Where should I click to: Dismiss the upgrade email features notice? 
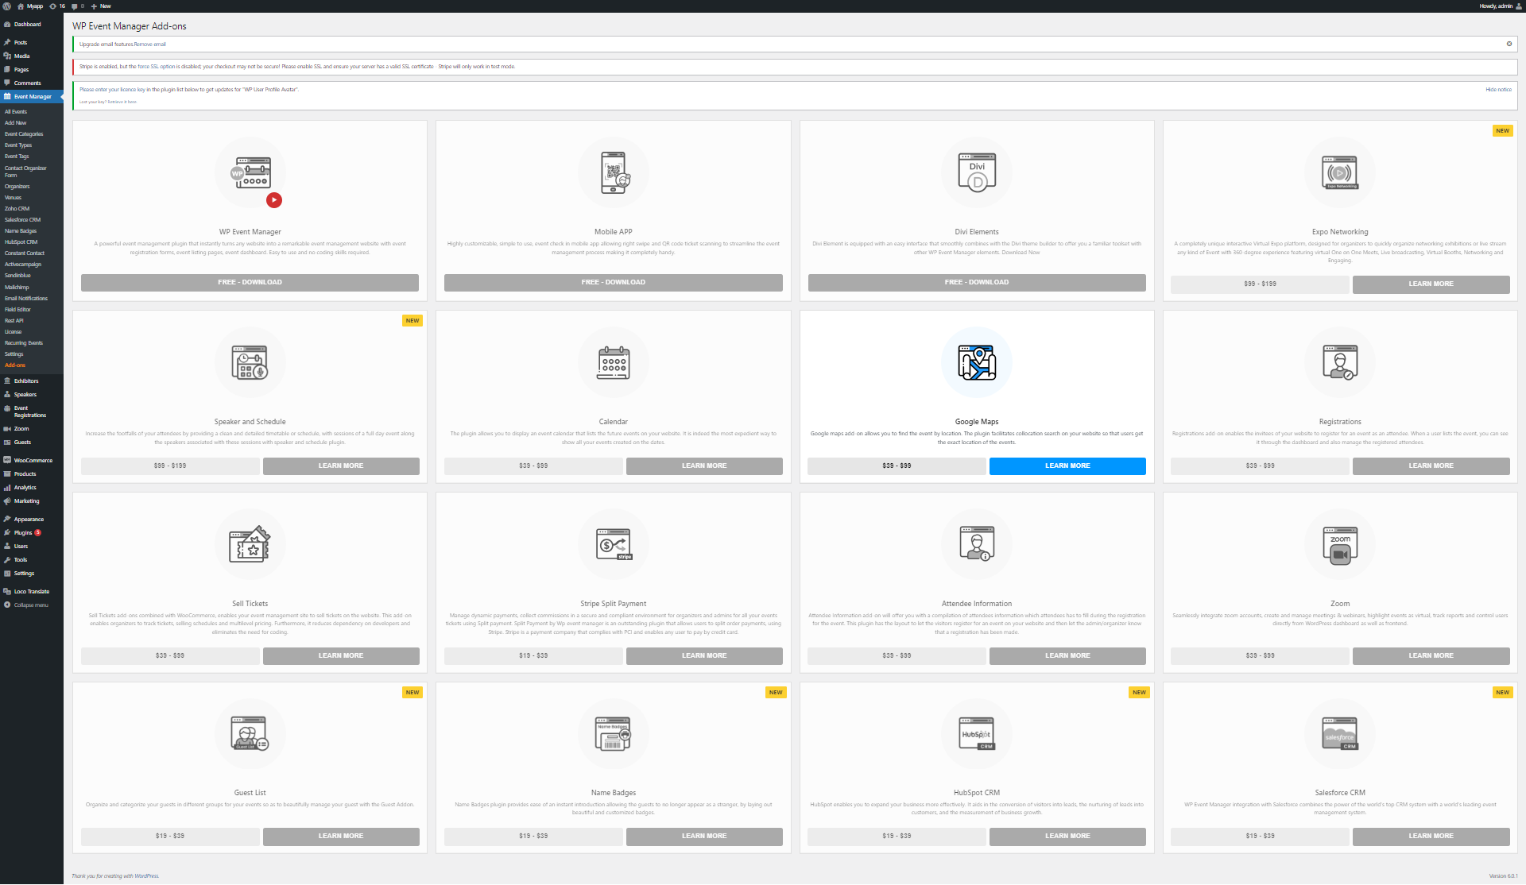(x=1509, y=44)
